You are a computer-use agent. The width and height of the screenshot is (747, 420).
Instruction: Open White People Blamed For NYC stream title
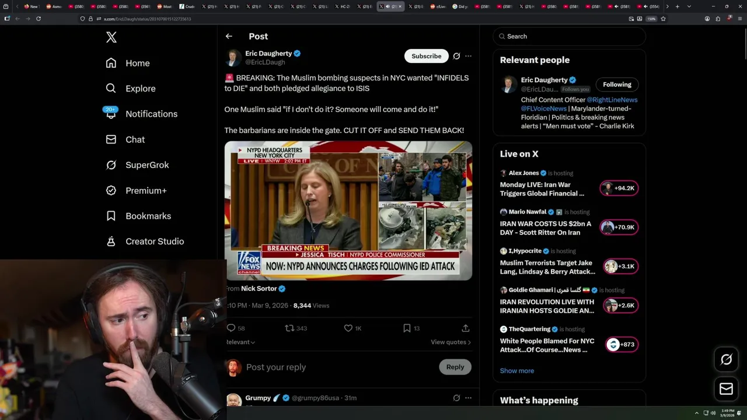coord(547,345)
